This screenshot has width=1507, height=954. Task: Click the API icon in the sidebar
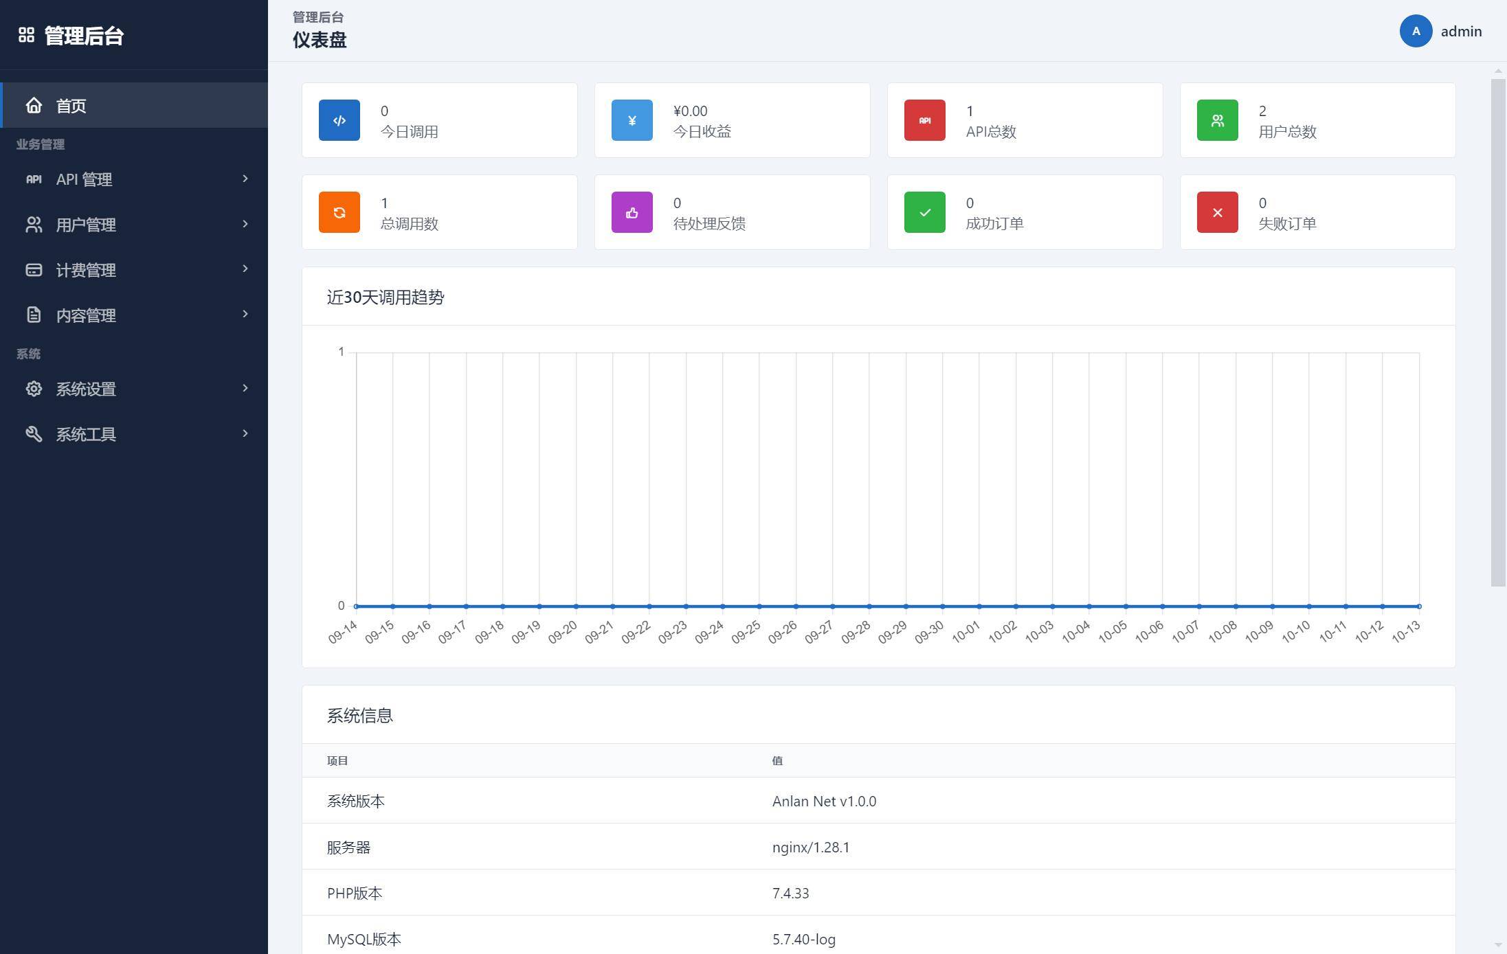(x=34, y=179)
